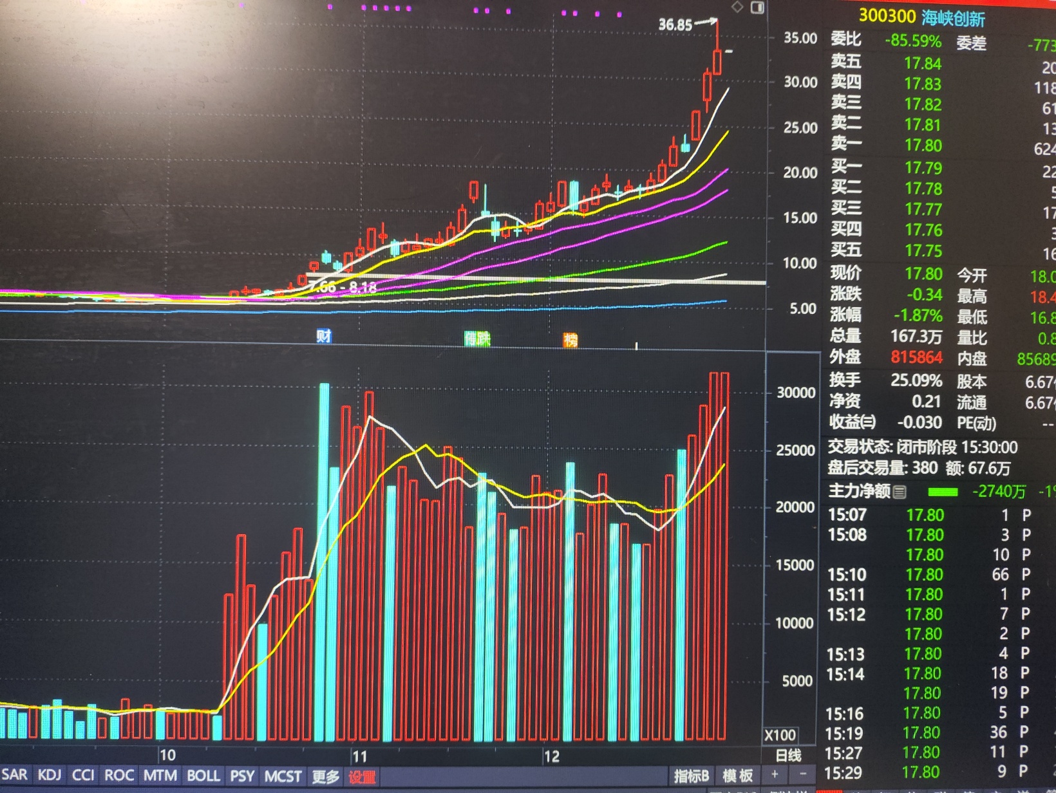
Task: Click the month 11 marker on the time axis
Action: (359, 756)
